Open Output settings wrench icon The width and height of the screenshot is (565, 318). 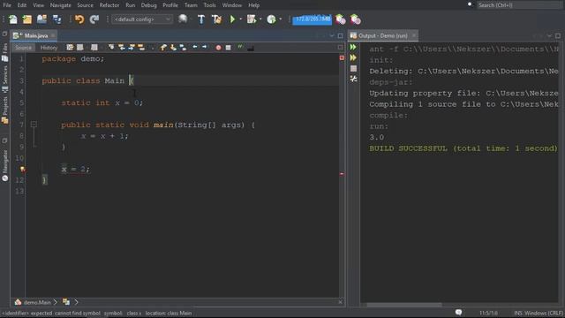coord(353,79)
